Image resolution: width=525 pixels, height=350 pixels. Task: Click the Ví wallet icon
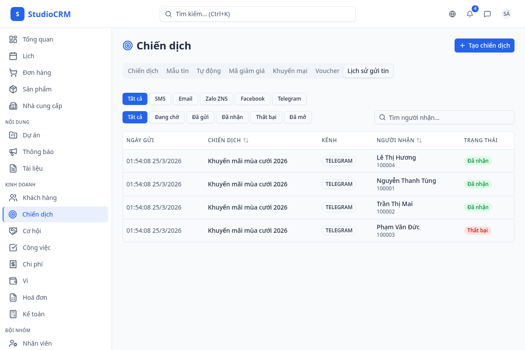pos(13,281)
